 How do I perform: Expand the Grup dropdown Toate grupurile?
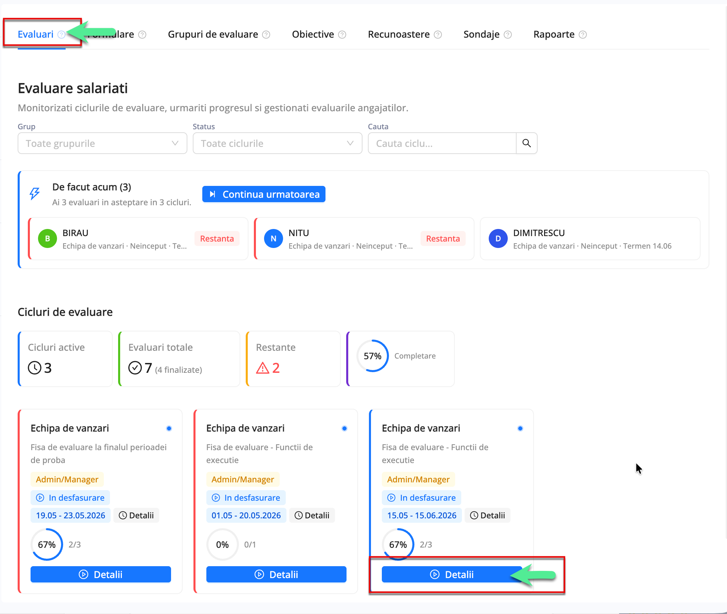(102, 143)
